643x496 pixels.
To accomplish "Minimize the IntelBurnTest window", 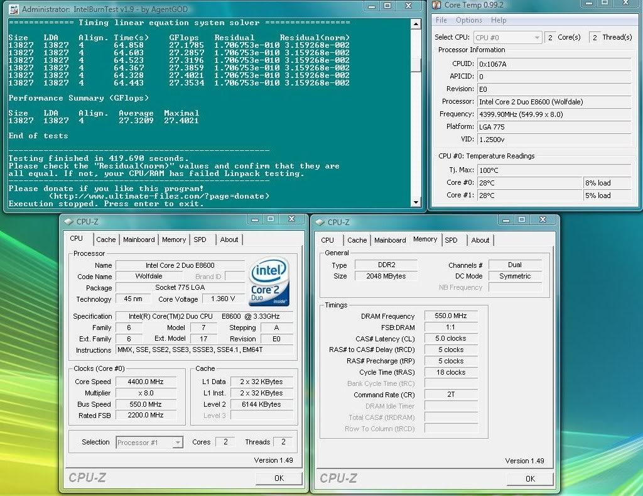I will [372, 6].
